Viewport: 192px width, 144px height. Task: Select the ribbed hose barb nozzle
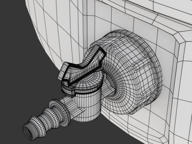click(x=47, y=120)
